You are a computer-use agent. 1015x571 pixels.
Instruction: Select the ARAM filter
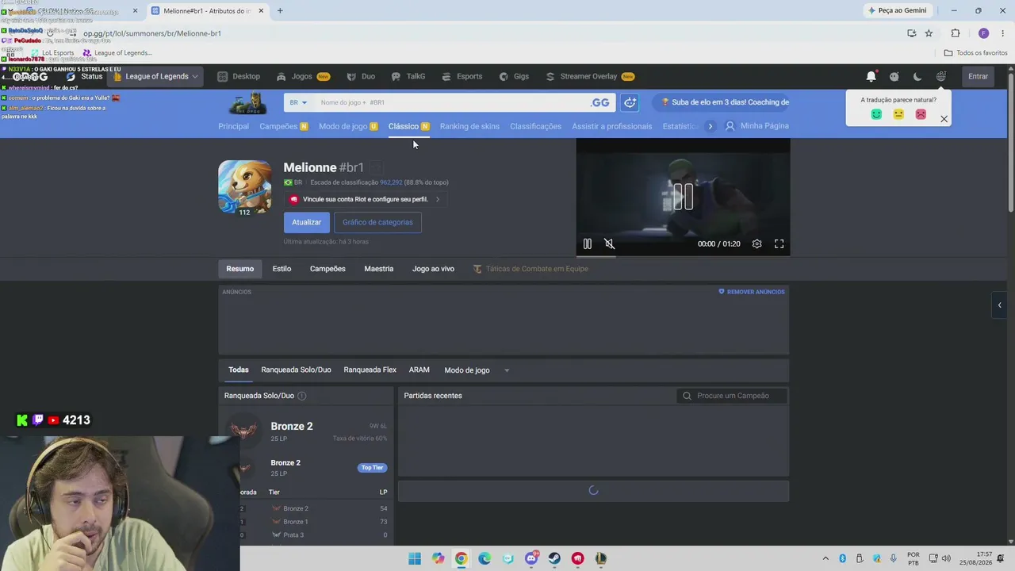[419, 370]
